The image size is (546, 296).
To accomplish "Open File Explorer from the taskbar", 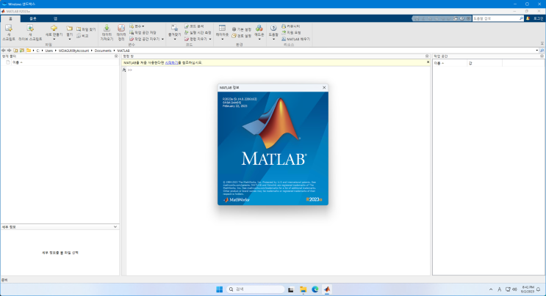I will 303,289.
